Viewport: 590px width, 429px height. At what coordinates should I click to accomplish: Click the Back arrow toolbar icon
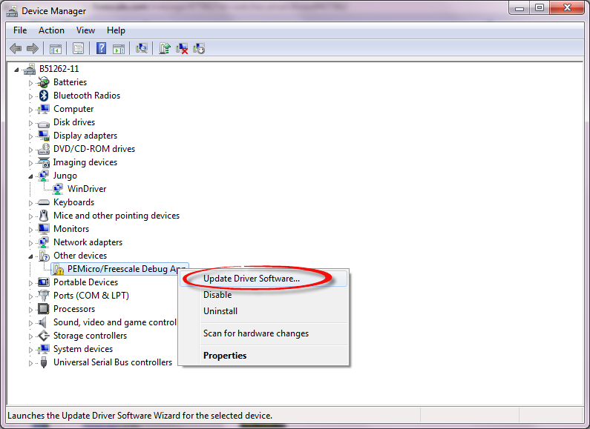pyautogui.click(x=16, y=48)
